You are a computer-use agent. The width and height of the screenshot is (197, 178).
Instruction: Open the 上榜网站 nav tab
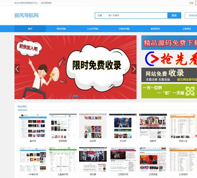(187, 28)
